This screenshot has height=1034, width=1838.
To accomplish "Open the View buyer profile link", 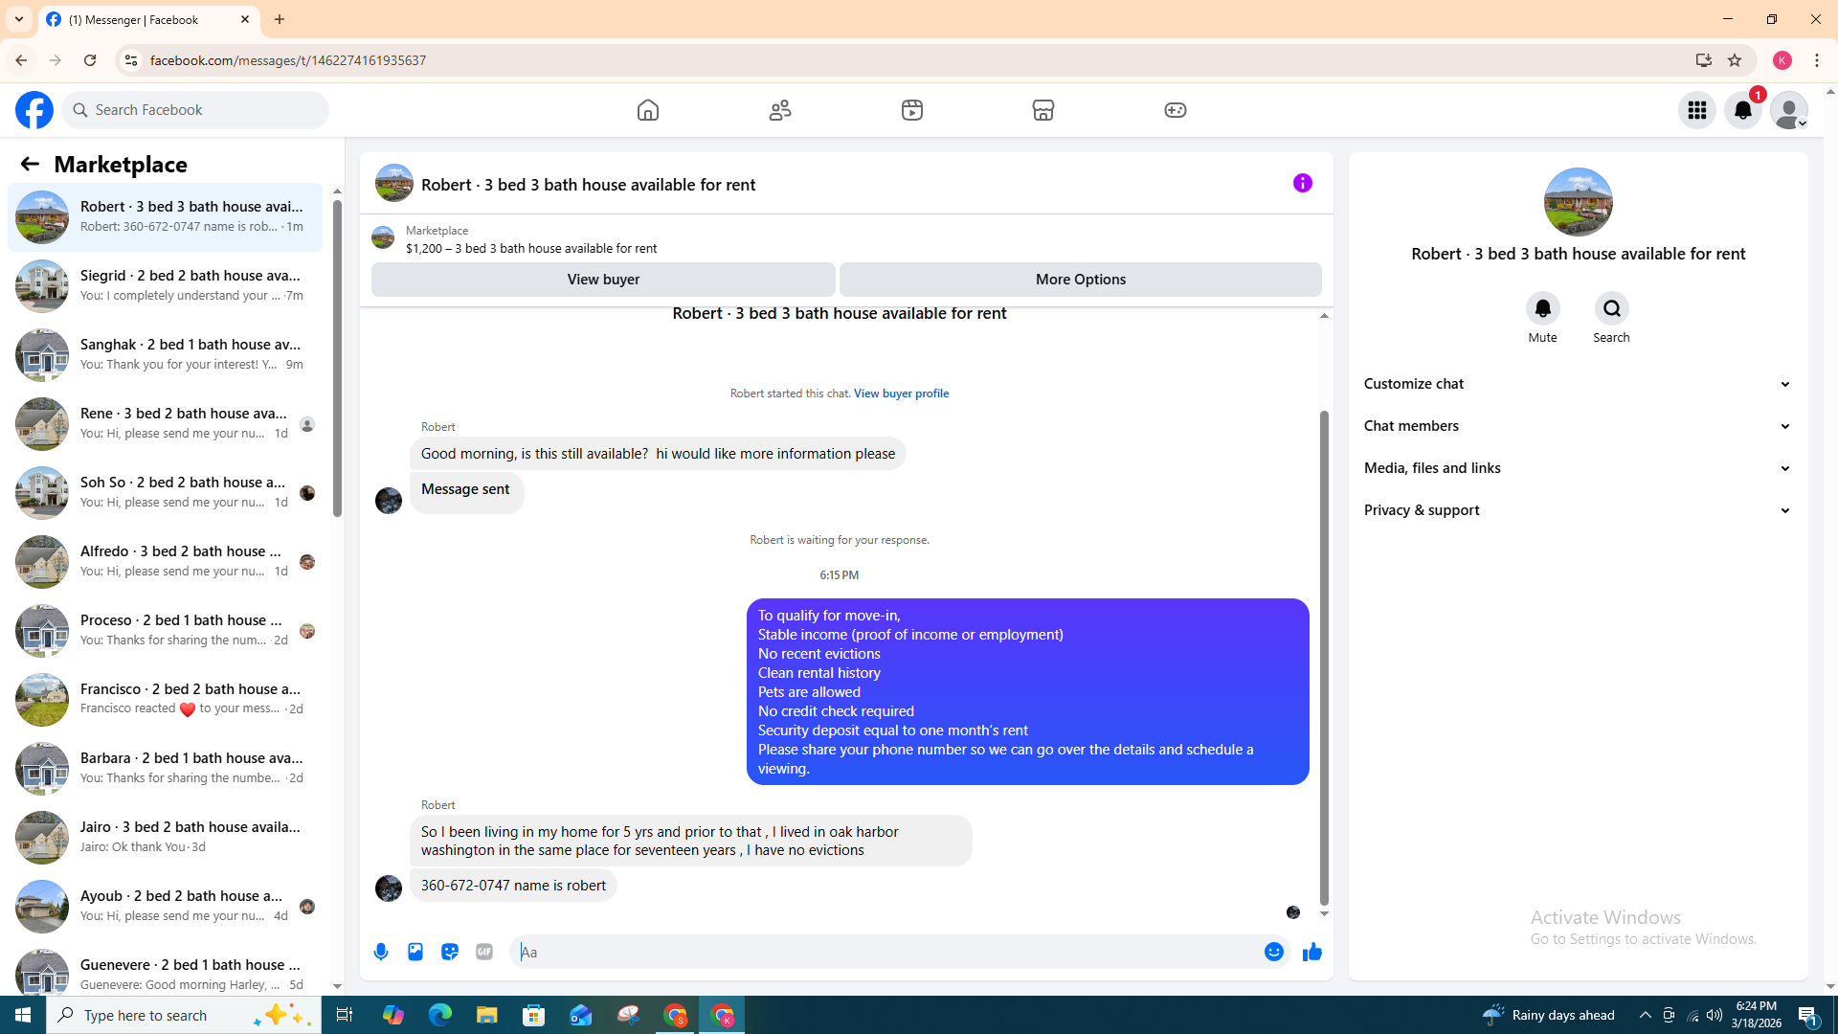I will [901, 393].
